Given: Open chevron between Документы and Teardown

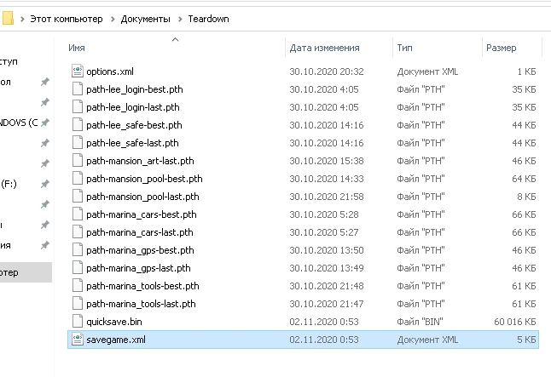Looking at the screenshot, I should (x=180, y=19).
